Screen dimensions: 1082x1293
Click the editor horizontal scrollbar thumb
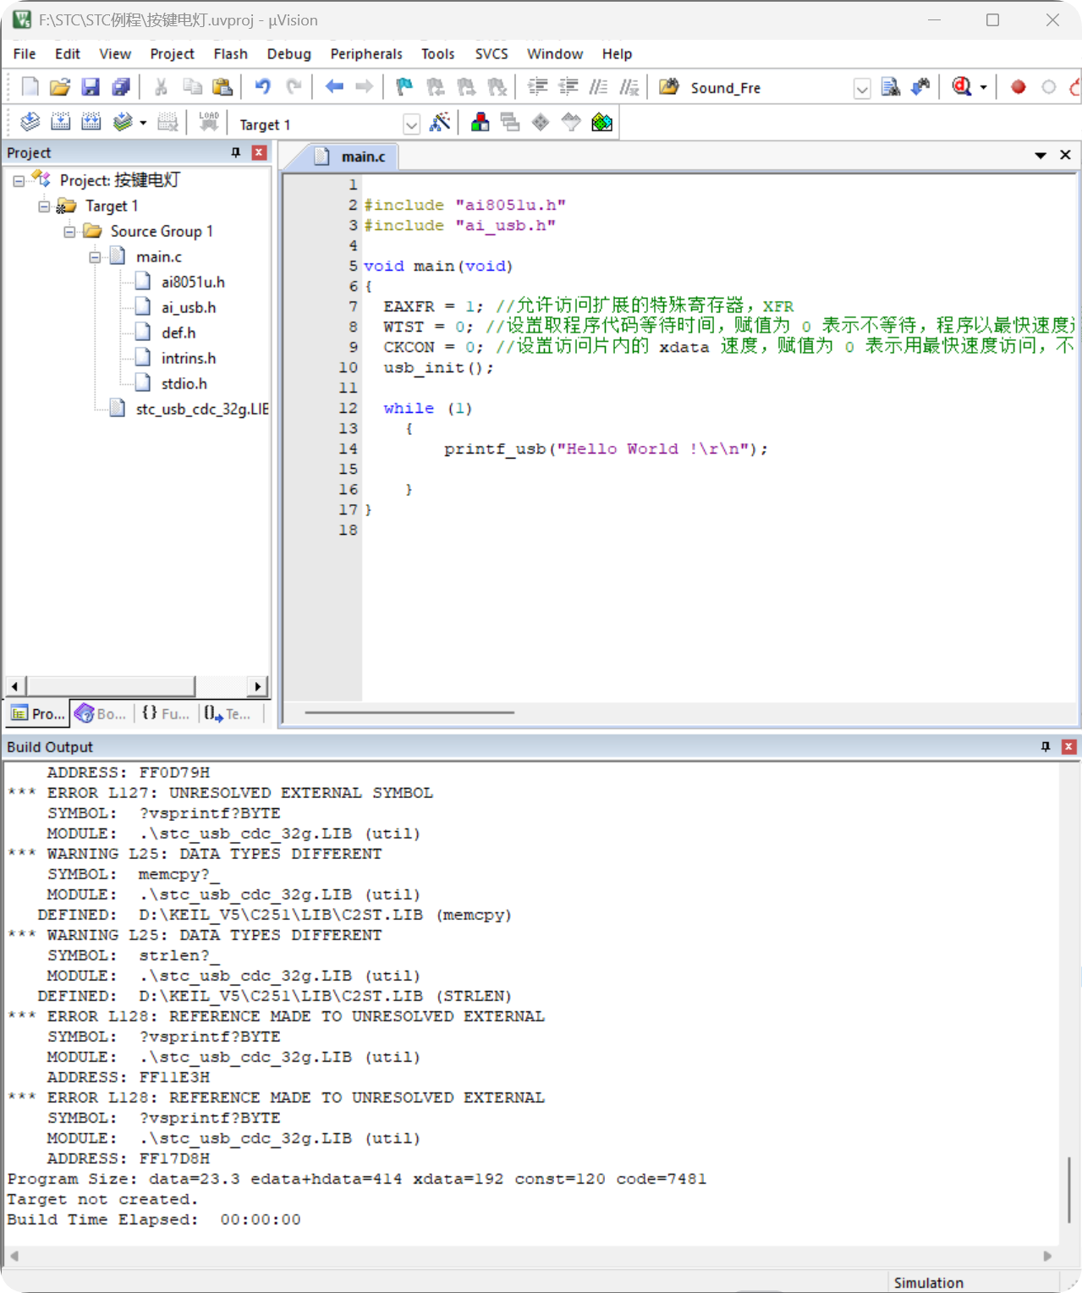pyautogui.click(x=409, y=713)
